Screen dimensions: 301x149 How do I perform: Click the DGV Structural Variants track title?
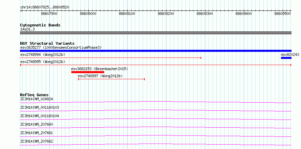[47, 43]
